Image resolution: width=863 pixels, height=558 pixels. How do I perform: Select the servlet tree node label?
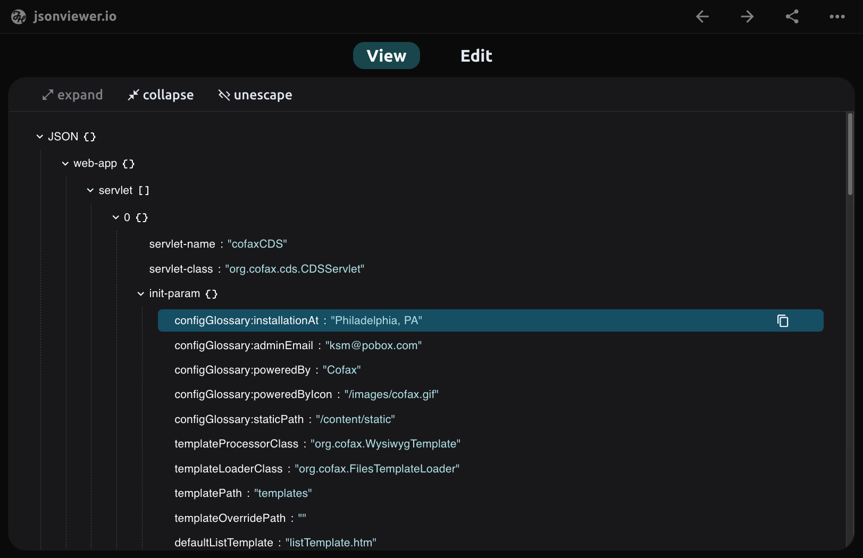pos(115,190)
